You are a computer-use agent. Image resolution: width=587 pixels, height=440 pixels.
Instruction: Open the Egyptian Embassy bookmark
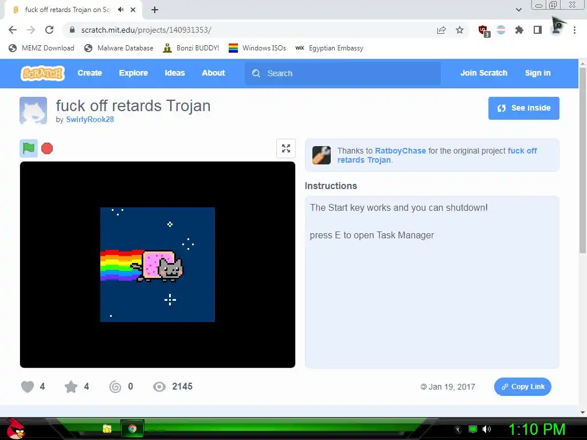pyautogui.click(x=329, y=48)
